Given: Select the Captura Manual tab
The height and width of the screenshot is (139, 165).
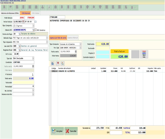Looking at the screenshot, I should point(72,38).
